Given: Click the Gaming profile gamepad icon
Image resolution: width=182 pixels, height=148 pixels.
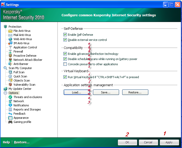Looking at the screenshot, I should point(10,122).
